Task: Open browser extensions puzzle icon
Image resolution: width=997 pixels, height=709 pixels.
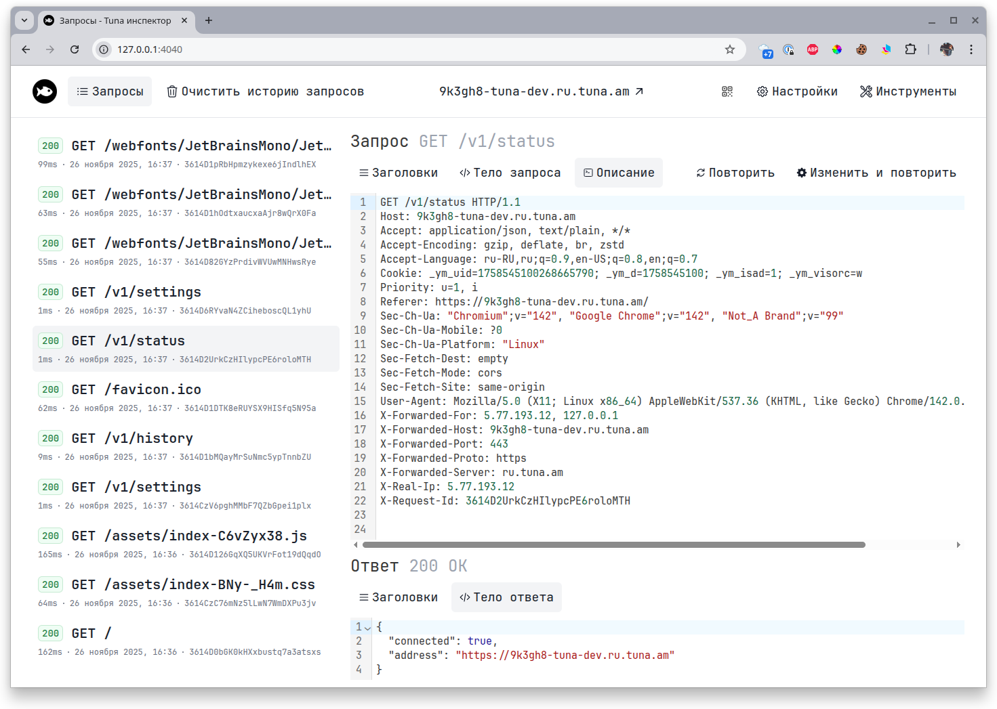Action: pos(910,49)
